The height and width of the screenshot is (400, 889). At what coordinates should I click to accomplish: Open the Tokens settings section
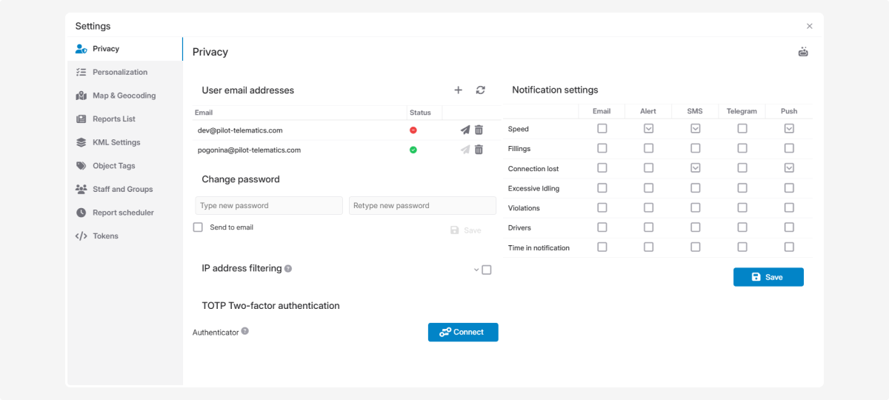click(x=105, y=236)
